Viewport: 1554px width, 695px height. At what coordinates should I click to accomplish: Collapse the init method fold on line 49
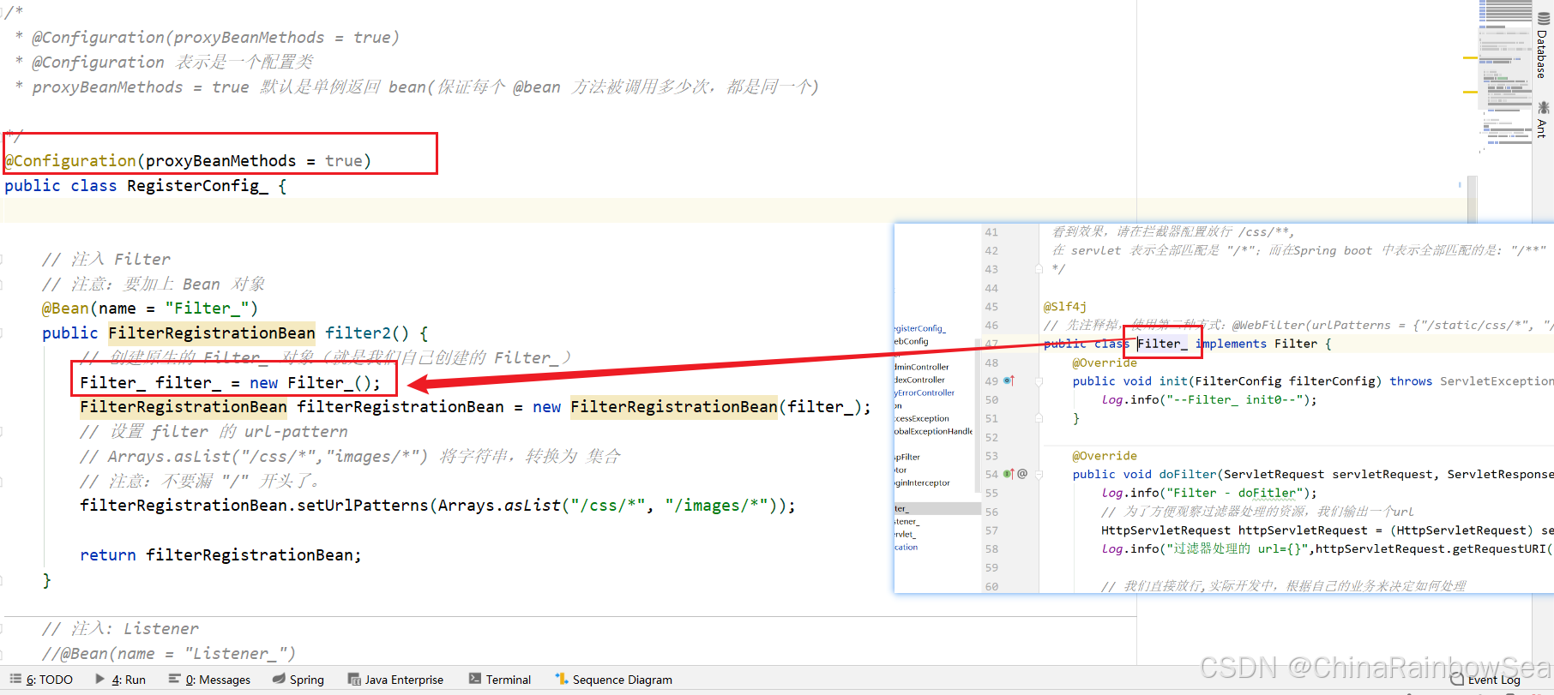[1039, 381]
